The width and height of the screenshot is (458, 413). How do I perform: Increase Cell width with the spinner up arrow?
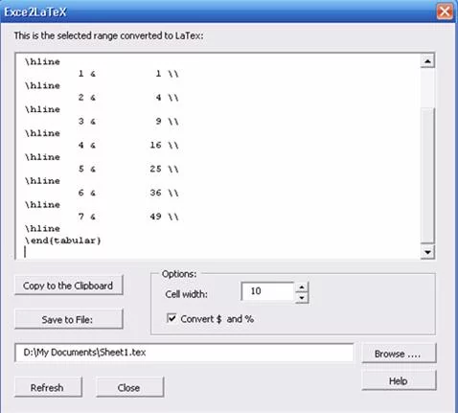[x=302, y=287]
